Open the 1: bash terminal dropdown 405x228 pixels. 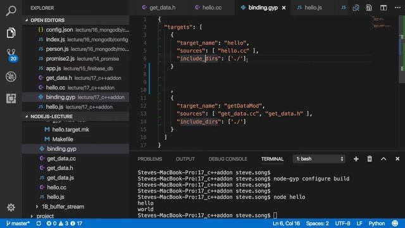319,159
